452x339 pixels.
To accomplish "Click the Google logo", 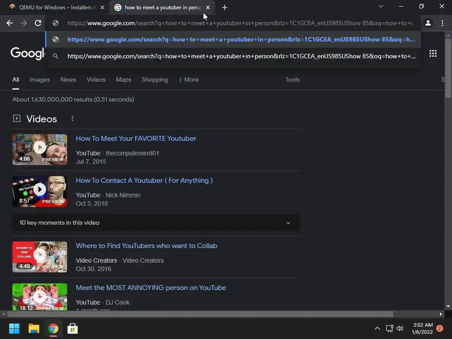I will click(28, 53).
